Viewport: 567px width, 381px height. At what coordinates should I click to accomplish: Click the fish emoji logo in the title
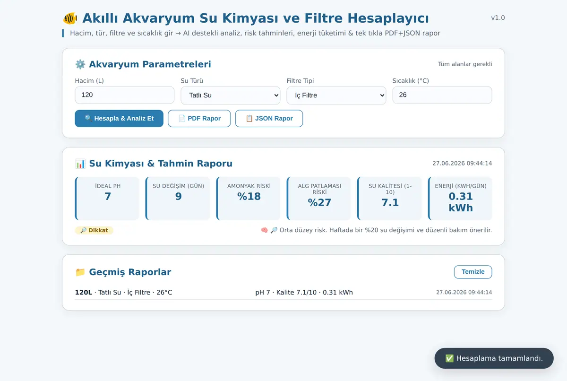(70, 18)
